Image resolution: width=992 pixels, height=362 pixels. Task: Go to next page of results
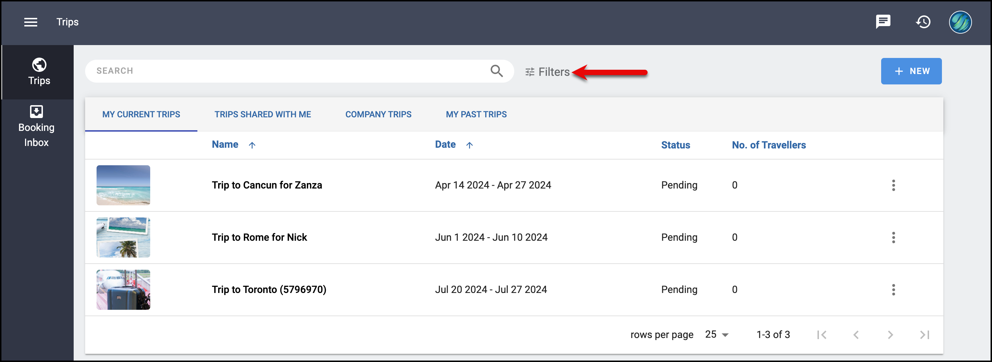[890, 335]
